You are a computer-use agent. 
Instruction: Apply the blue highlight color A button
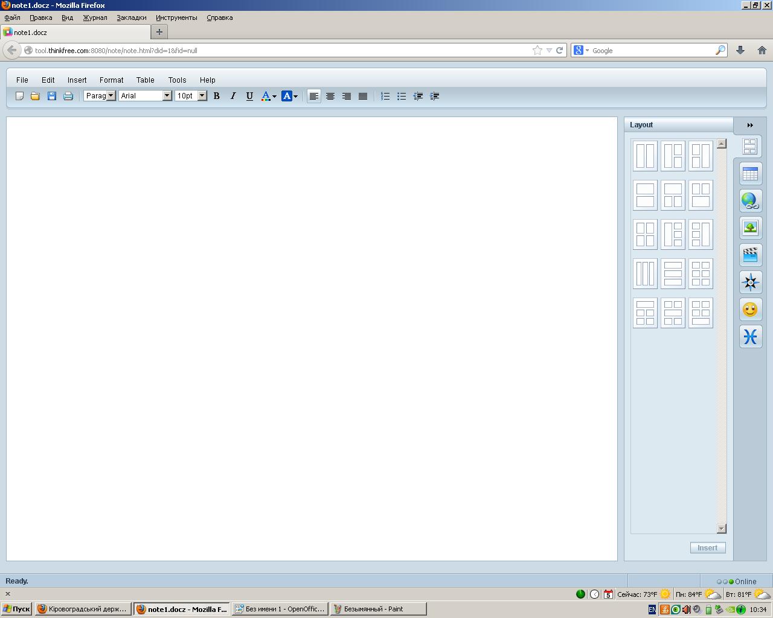(x=287, y=96)
